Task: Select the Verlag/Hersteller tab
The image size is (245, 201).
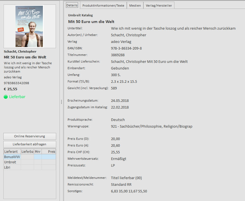Action: pyautogui.click(x=159, y=6)
